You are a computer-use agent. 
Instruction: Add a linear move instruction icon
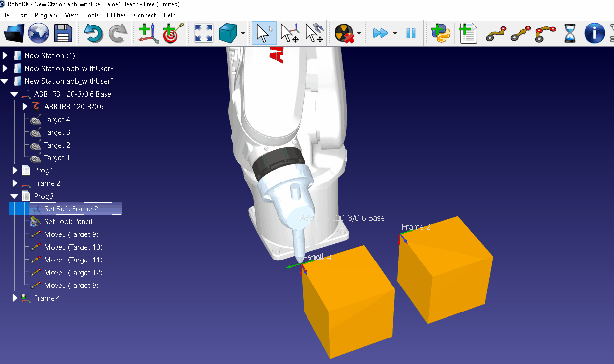[x=521, y=33]
